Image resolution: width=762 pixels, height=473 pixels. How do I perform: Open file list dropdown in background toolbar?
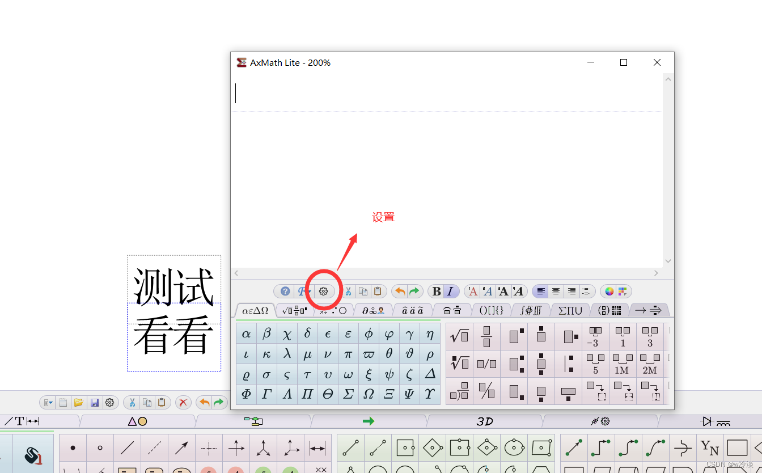pyautogui.click(x=48, y=403)
